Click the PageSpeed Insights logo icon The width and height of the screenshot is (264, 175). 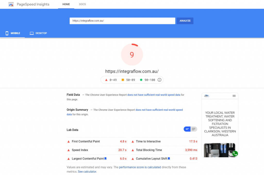[x=11, y=4]
